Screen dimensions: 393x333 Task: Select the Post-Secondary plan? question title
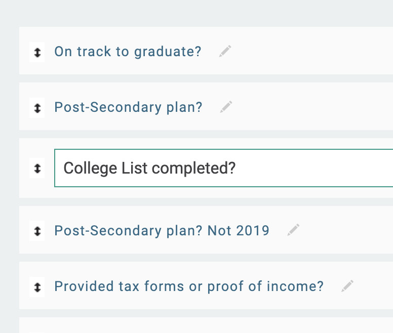tap(128, 107)
